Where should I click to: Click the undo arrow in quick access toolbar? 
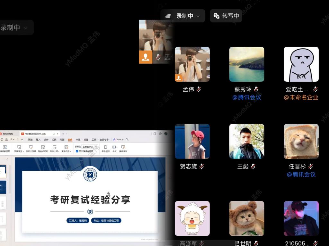(x=11, y=140)
